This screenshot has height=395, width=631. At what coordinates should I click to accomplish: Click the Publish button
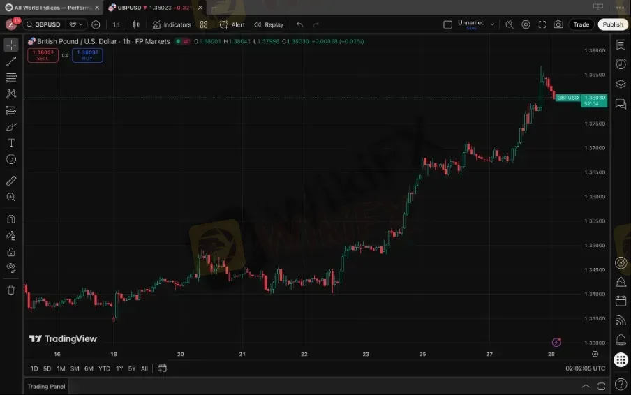click(612, 24)
